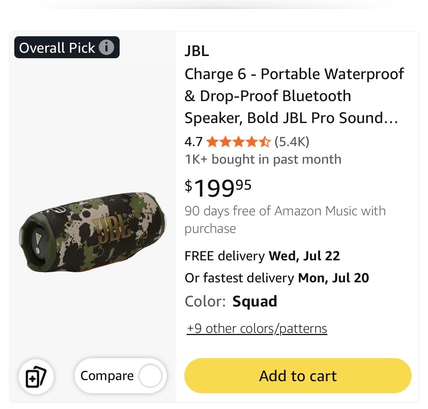
Task: Click the Color: Squad label
Action: point(231,302)
